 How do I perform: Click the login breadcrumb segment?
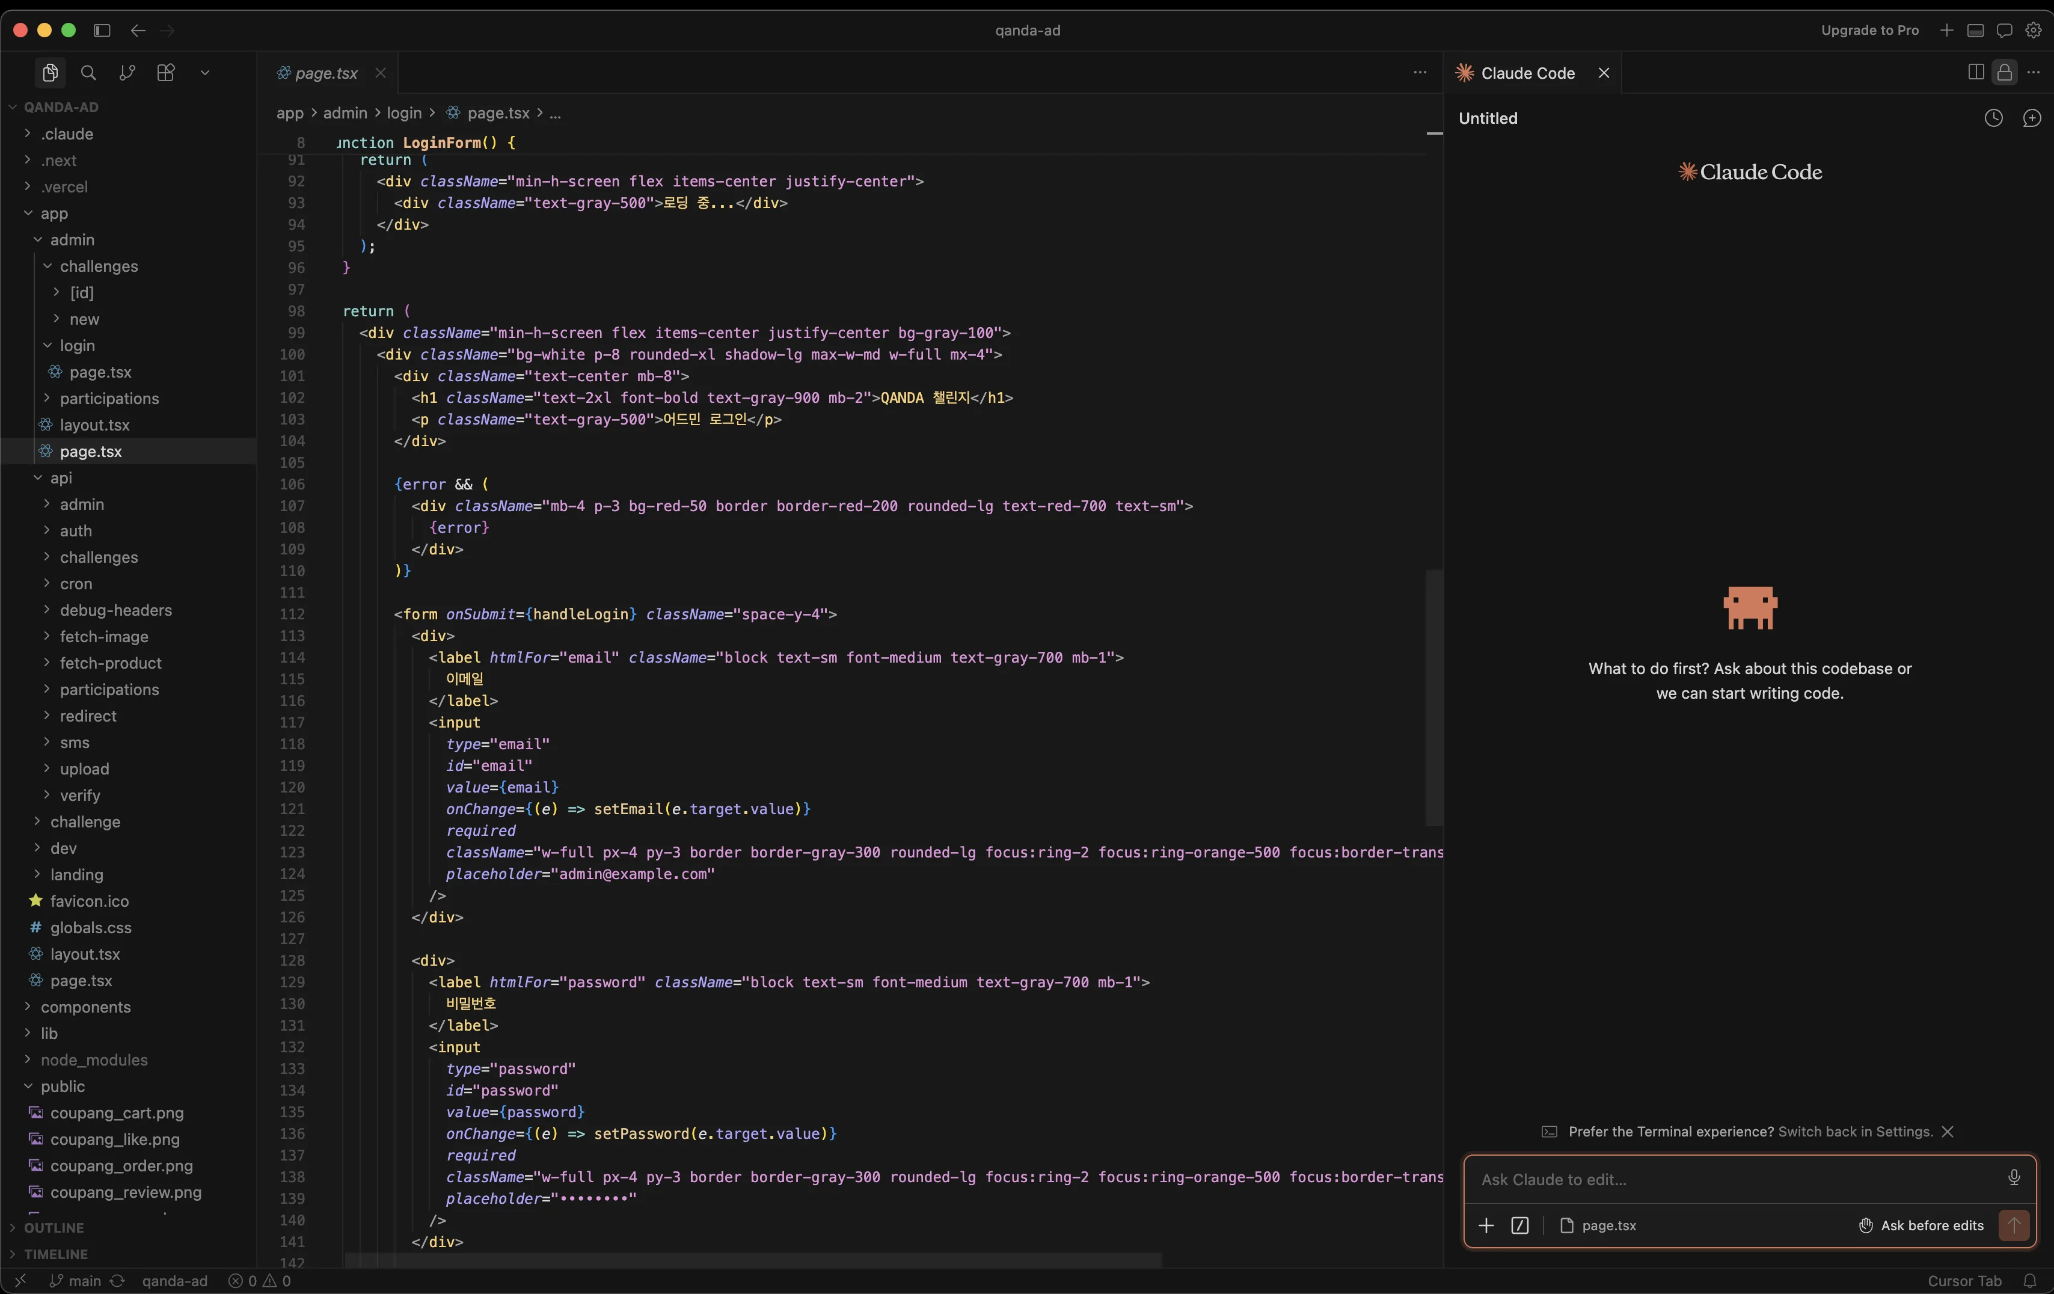click(404, 112)
